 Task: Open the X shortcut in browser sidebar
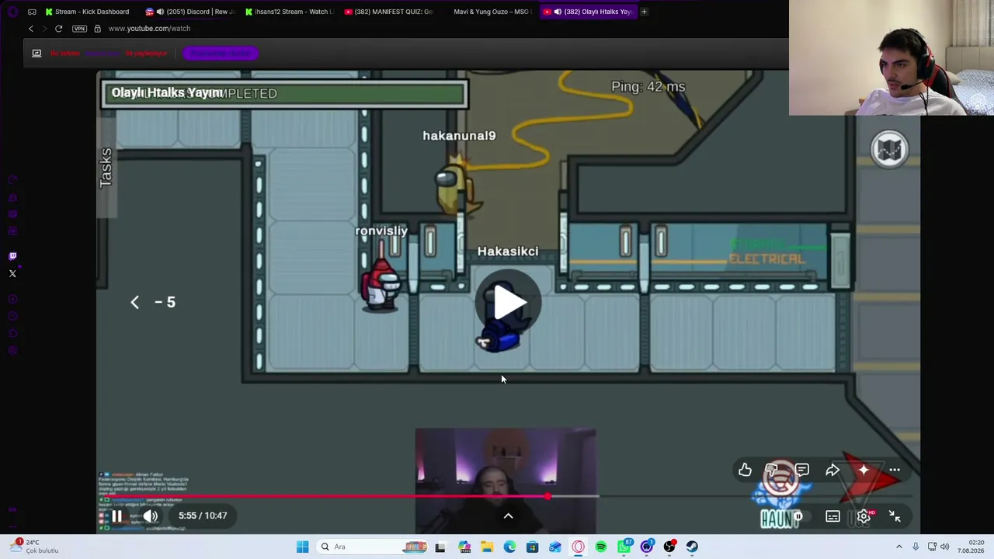12,273
